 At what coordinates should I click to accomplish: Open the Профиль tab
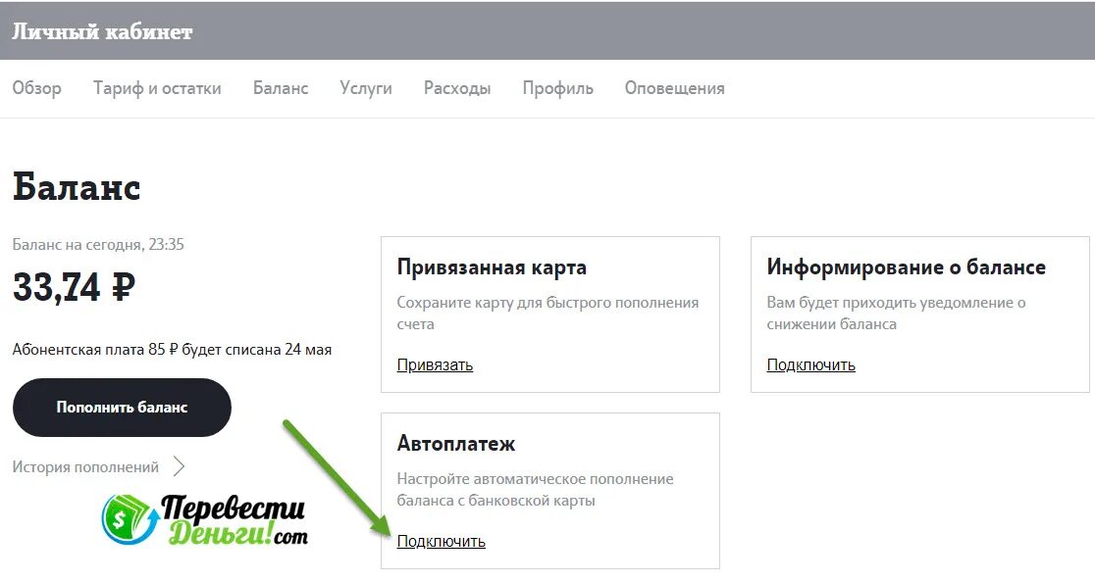click(558, 88)
